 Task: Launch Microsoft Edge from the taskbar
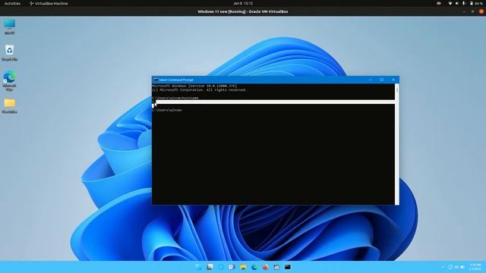click(254, 267)
